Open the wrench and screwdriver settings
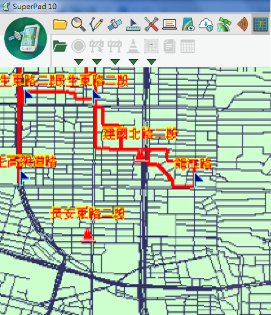 151,24
